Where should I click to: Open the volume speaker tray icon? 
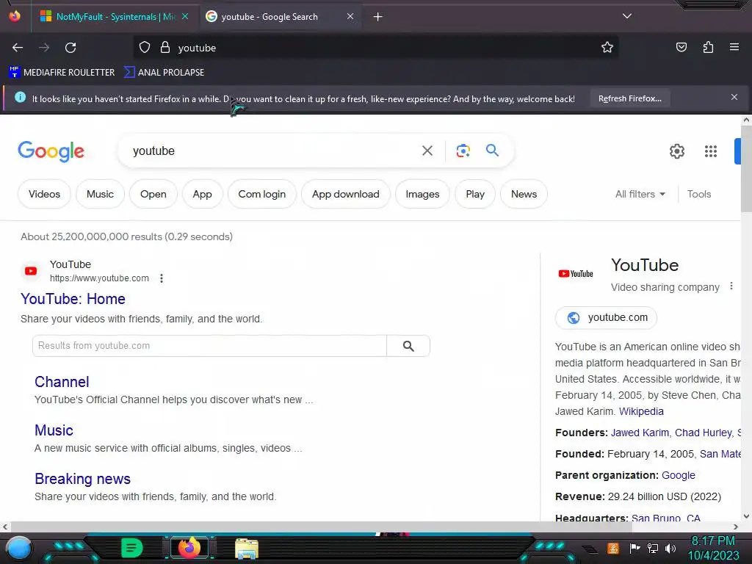click(670, 548)
